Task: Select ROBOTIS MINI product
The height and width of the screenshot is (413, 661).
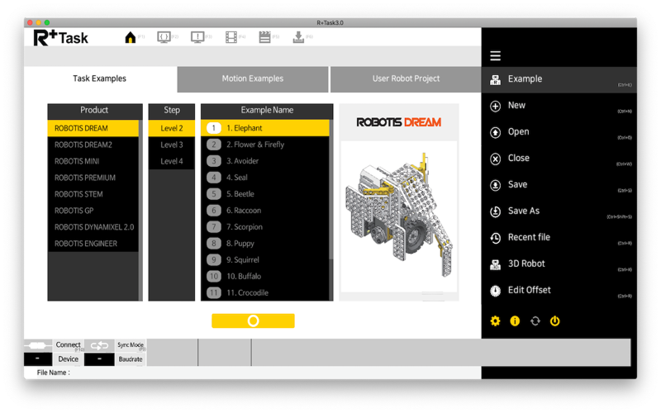Action: tap(93, 161)
